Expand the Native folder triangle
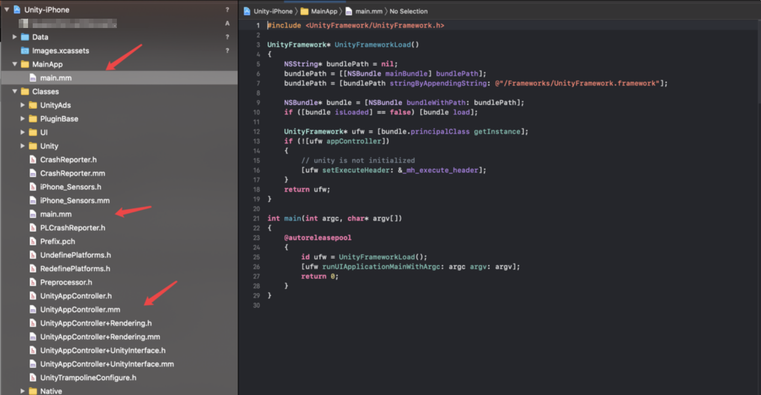Screen dimensions: 761x395 [x=22, y=391]
